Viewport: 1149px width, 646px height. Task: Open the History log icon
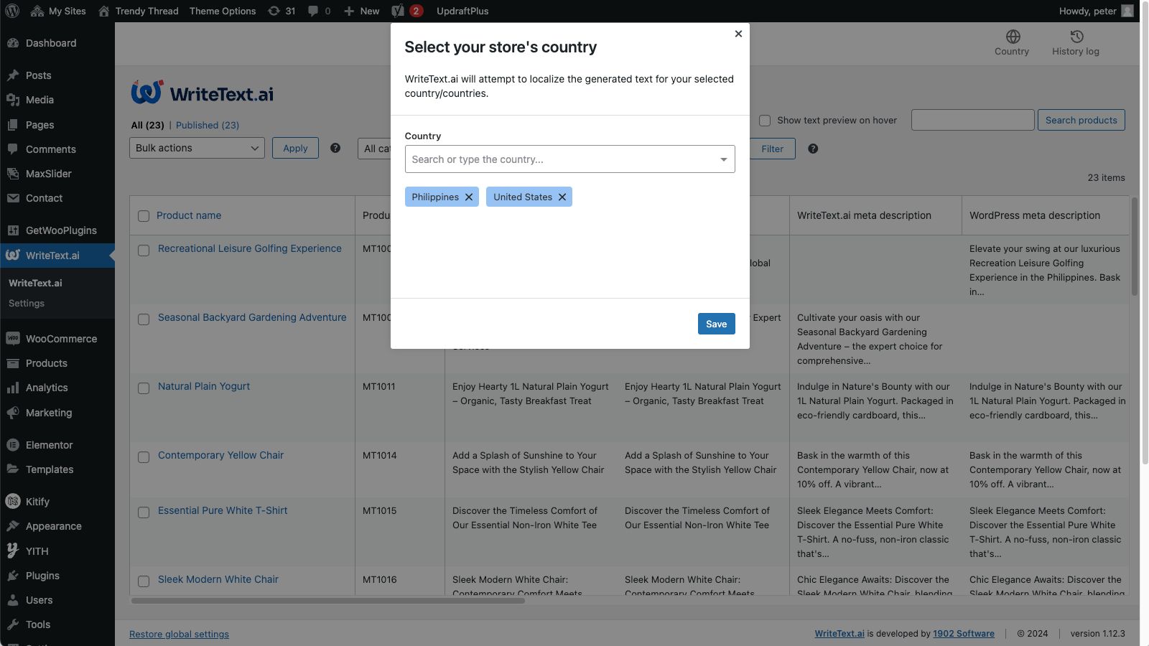click(1076, 37)
